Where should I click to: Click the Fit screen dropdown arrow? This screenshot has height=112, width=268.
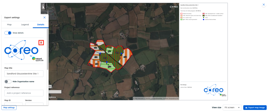238,108
